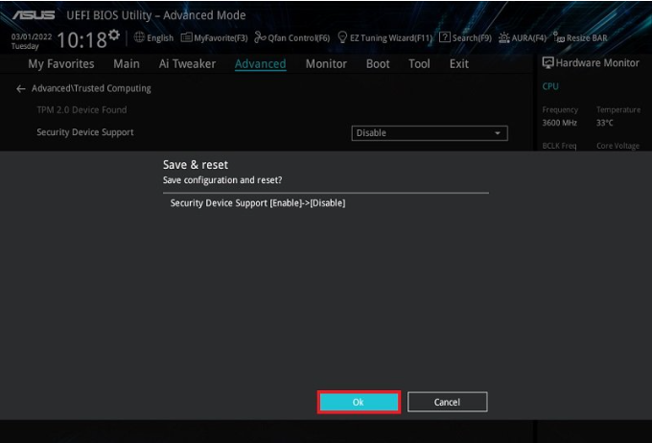Click the Hardware Monitor display icon
The image size is (652, 443).
(x=548, y=63)
